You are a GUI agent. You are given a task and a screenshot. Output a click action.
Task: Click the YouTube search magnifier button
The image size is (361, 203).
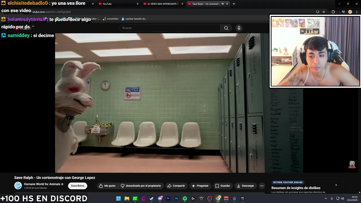(x=226, y=28)
